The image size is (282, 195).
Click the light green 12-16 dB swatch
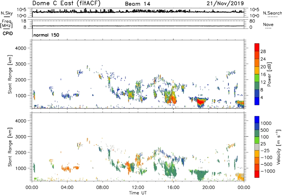click(257, 78)
